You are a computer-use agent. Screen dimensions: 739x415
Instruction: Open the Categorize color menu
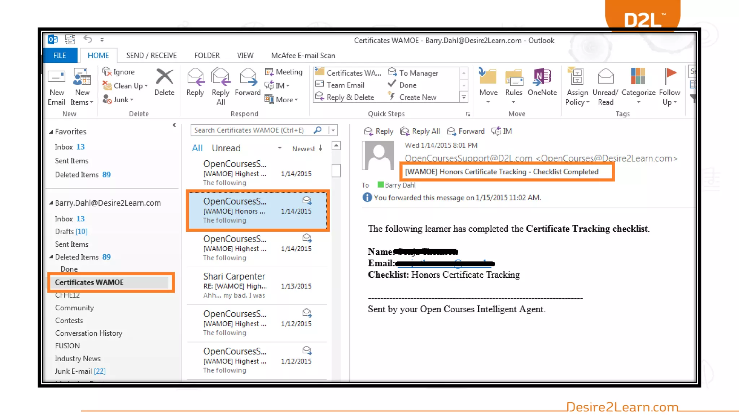(638, 86)
